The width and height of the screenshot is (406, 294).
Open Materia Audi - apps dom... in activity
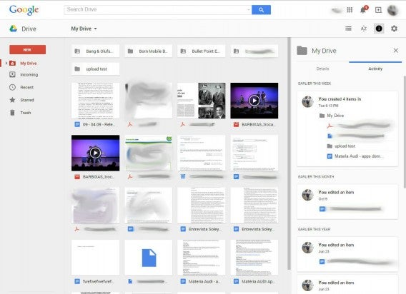355,156
